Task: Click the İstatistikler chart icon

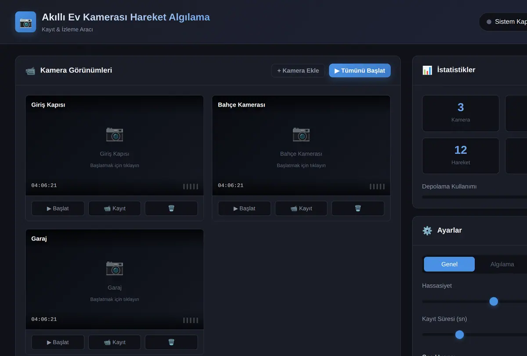Action: pyautogui.click(x=427, y=70)
